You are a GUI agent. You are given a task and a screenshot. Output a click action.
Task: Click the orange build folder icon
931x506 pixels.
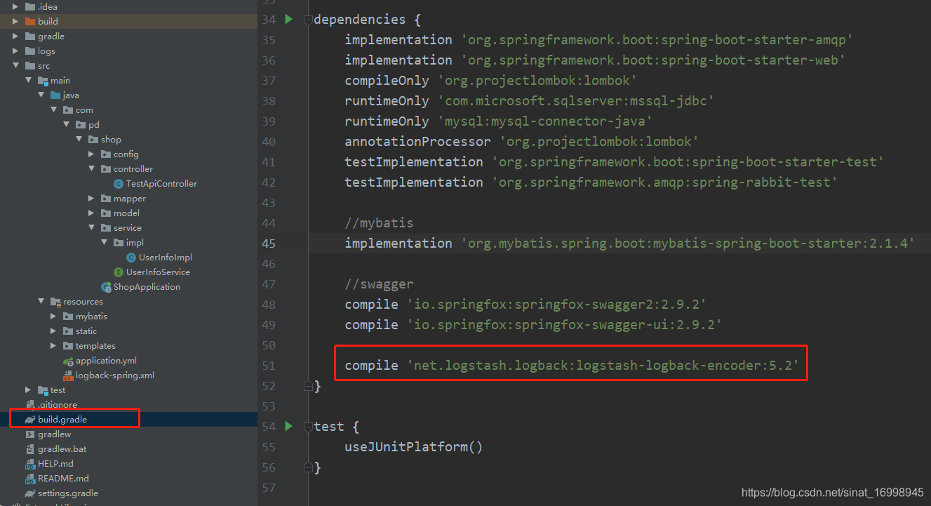[x=30, y=21]
